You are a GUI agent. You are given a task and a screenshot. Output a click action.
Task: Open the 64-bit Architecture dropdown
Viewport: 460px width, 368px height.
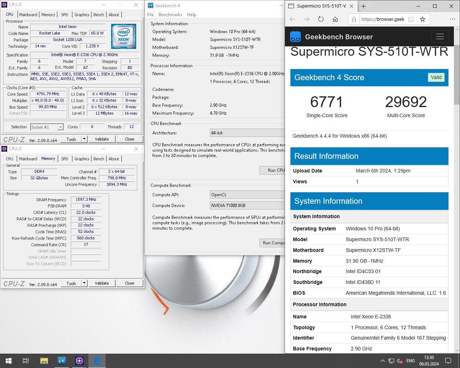coord(247,133)
